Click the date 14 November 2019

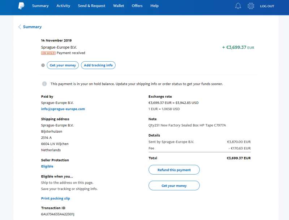(x=56, y=40)
